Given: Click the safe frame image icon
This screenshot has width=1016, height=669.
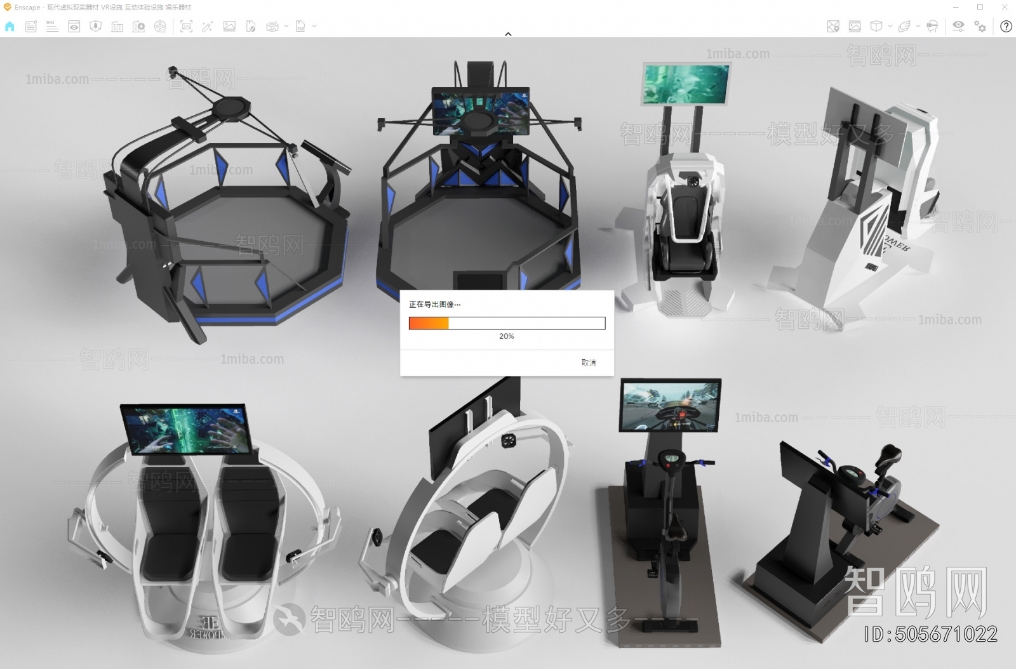Looking at the screenshot, I should [855, 26].
